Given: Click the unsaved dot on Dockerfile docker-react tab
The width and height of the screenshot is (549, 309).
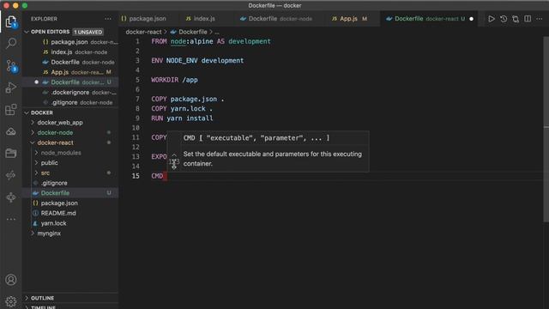Looking at the screenshot, I should click(471, 19).
